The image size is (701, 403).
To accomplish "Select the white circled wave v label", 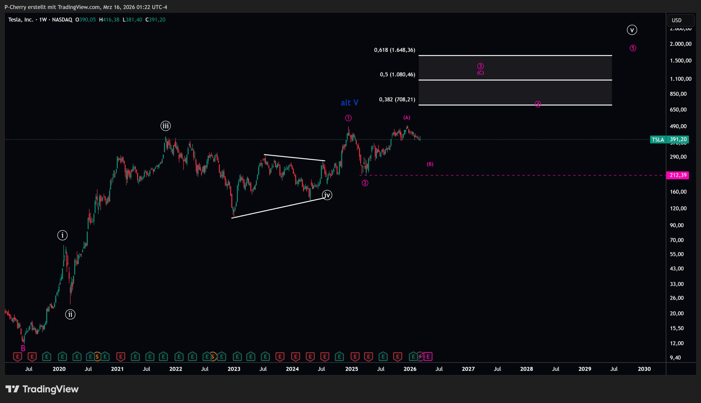I will click(632, 30).
